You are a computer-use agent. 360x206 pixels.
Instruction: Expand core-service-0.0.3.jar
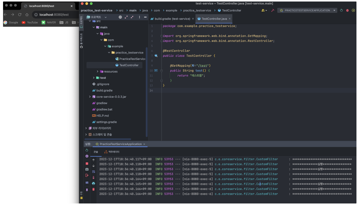pos(90,97)
